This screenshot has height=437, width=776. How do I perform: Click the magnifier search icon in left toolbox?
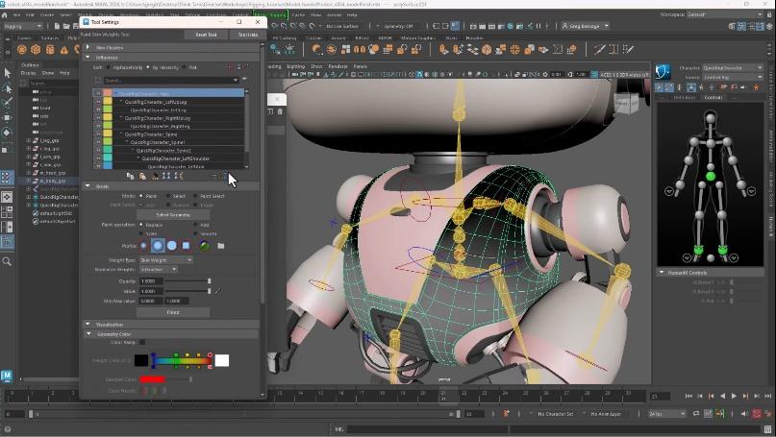tap(7, 261)
